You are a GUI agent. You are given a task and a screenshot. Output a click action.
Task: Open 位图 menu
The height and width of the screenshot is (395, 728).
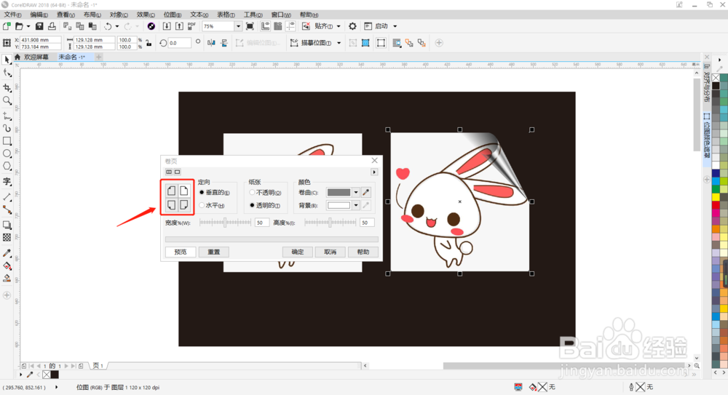point(173,15)
